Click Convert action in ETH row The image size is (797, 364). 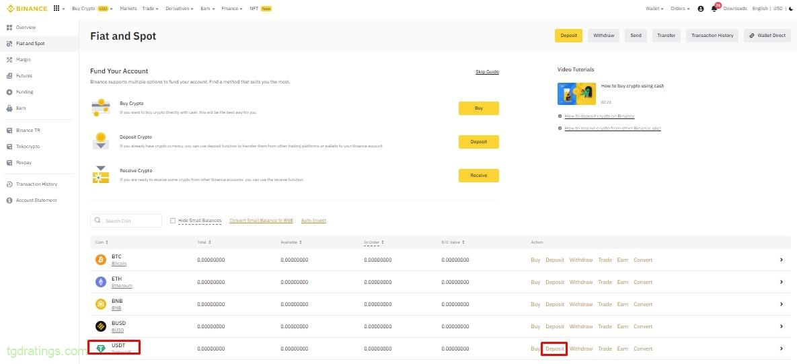coord(643,282)
